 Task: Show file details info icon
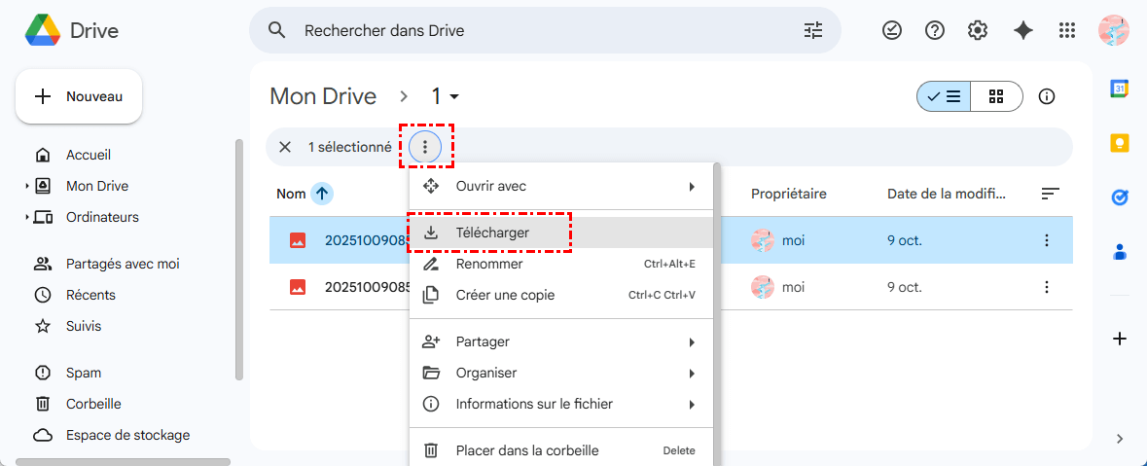point(1047,96)
